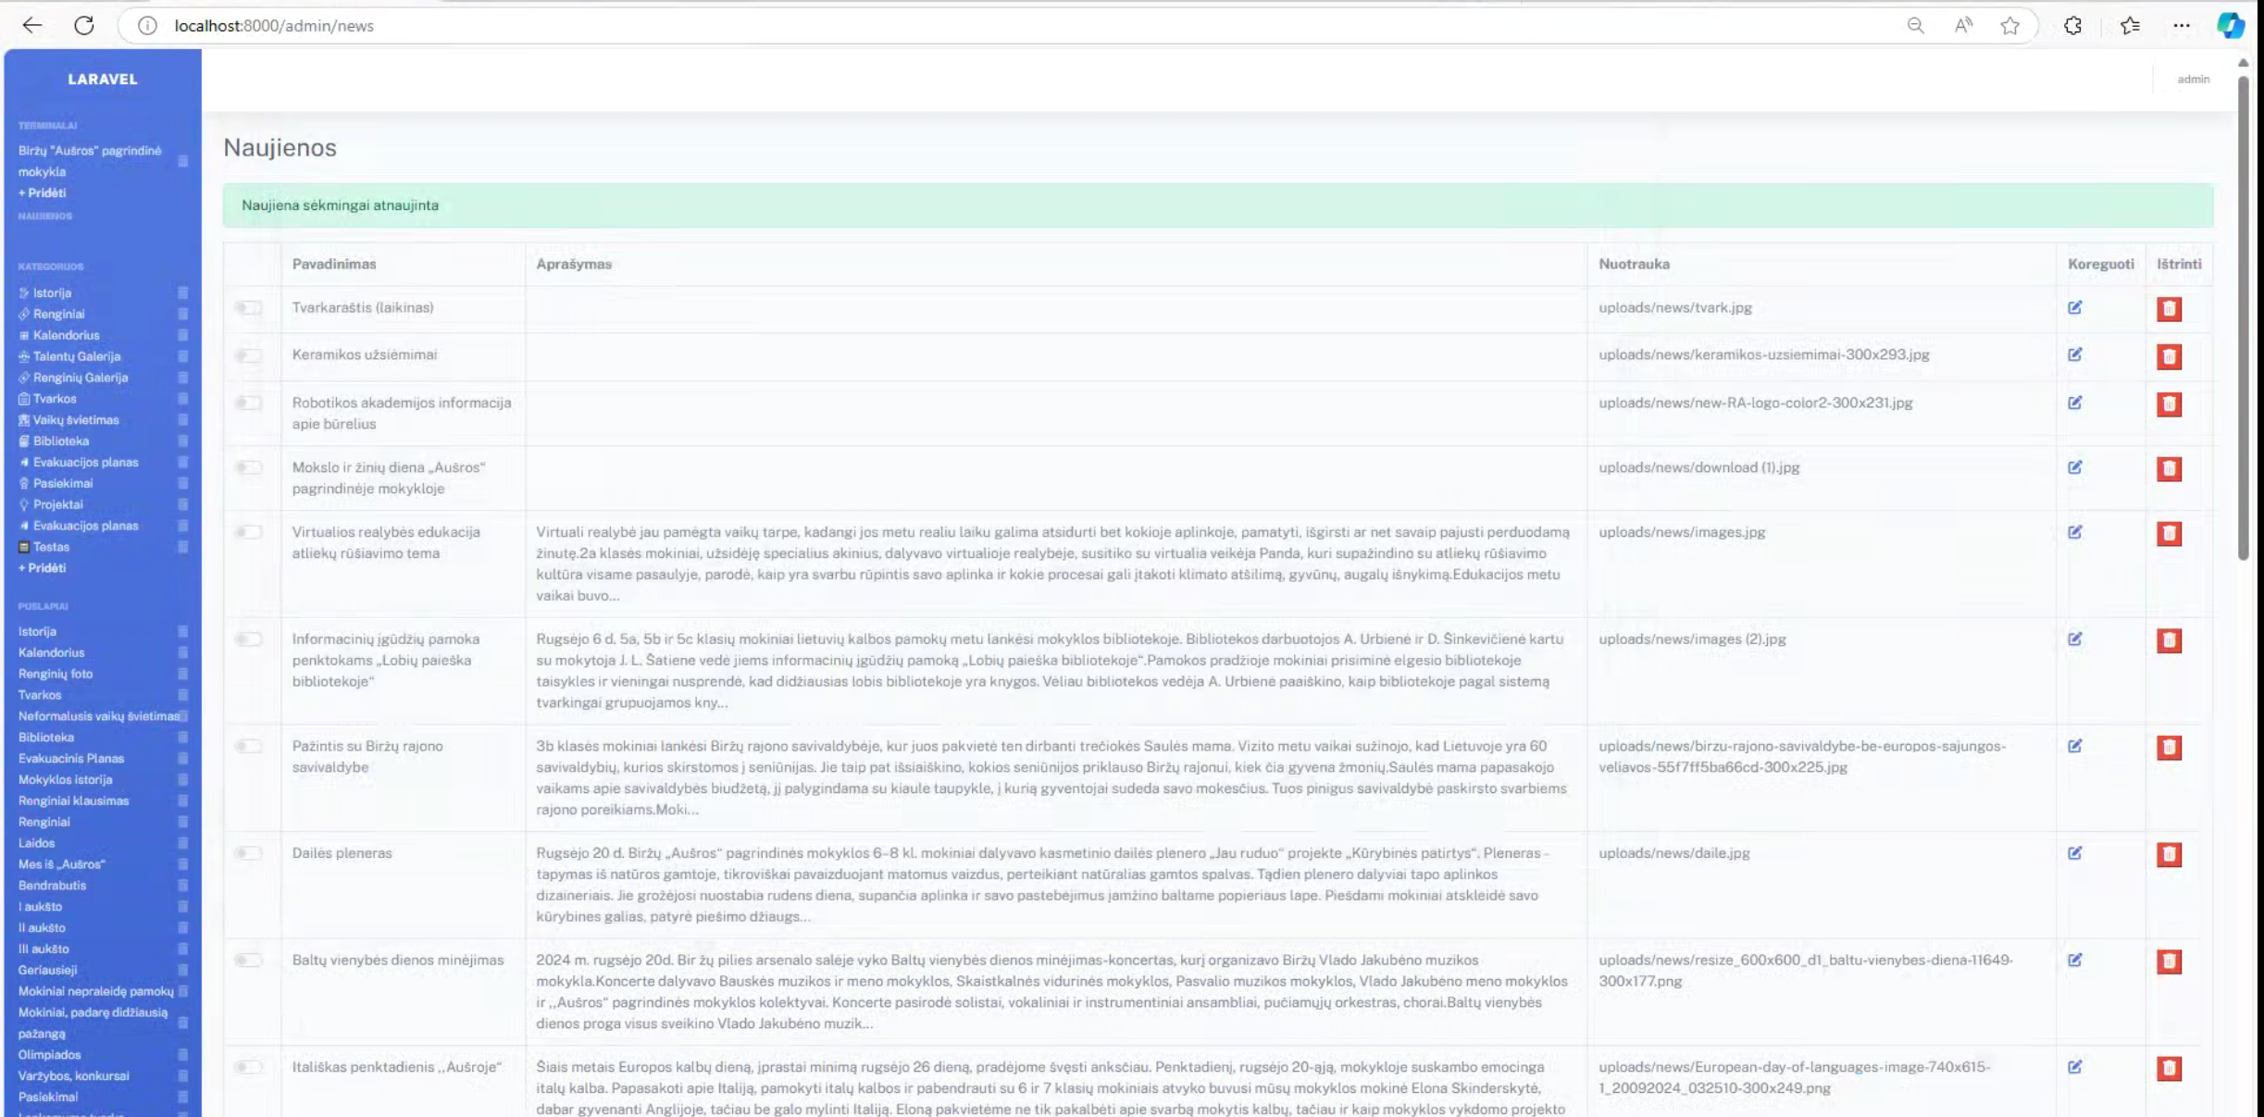Screen dimensions: 2264x1117
Task: Toggle Virtualios realybės edukacija switch
Action: coord(248,532)
